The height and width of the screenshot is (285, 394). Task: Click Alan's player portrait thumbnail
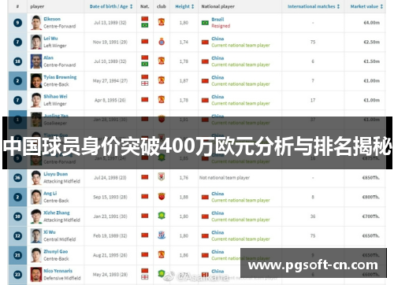pos(36,61)
